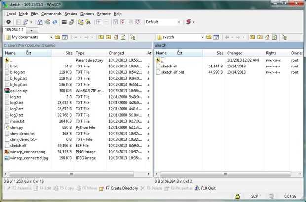Image resolution: width=306 pixels, height=202 pixels.
Task: Click the remote panel horizontal scrollbar thumb
Action: pyautogui.click(x=226, y=174)
